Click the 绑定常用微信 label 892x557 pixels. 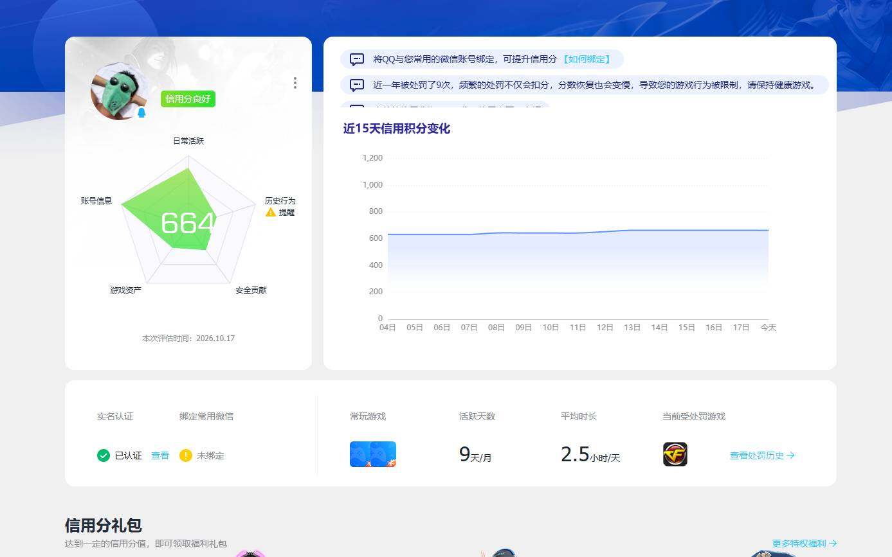point(206,416)
